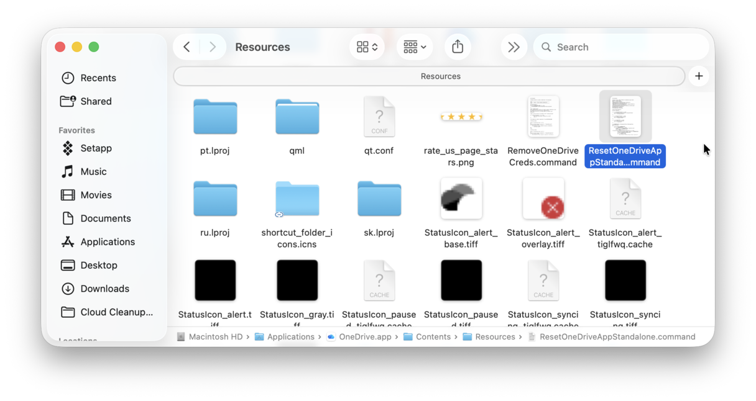This screenshot has height=401, width=756.
Task: Go forward with the right chevron
Action: [x=213, y=47]
